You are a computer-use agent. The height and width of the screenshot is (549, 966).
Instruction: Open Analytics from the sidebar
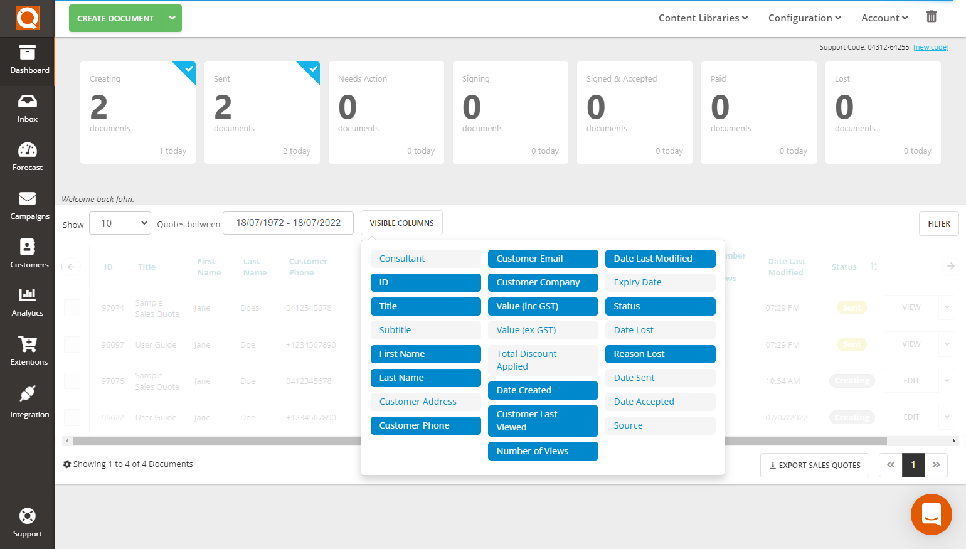pos(27,303)
